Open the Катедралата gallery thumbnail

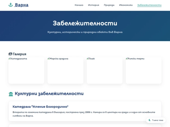point(26,71)
